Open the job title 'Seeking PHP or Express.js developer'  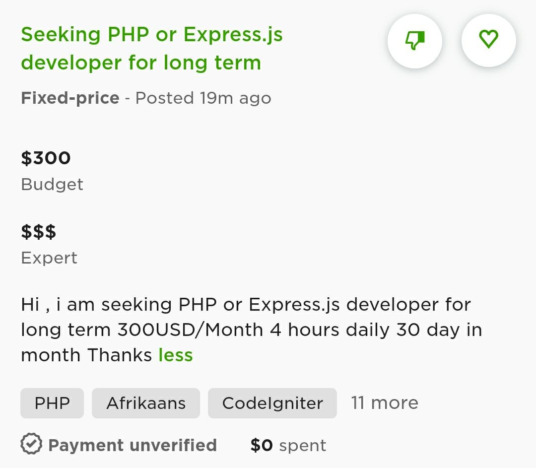point(152,49)
